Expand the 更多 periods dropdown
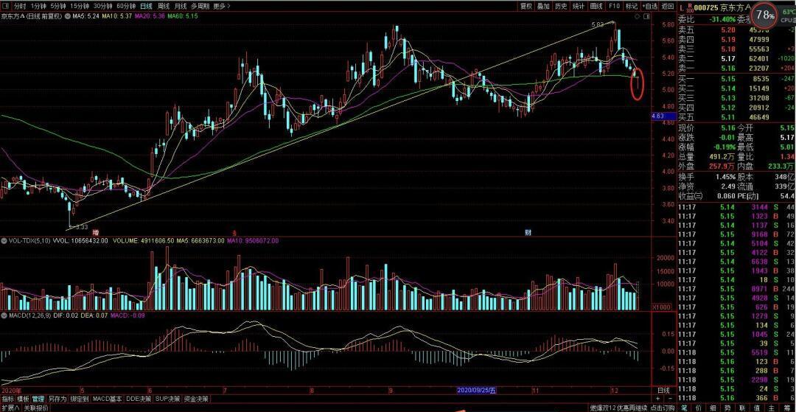 click(x=221, y=6)
